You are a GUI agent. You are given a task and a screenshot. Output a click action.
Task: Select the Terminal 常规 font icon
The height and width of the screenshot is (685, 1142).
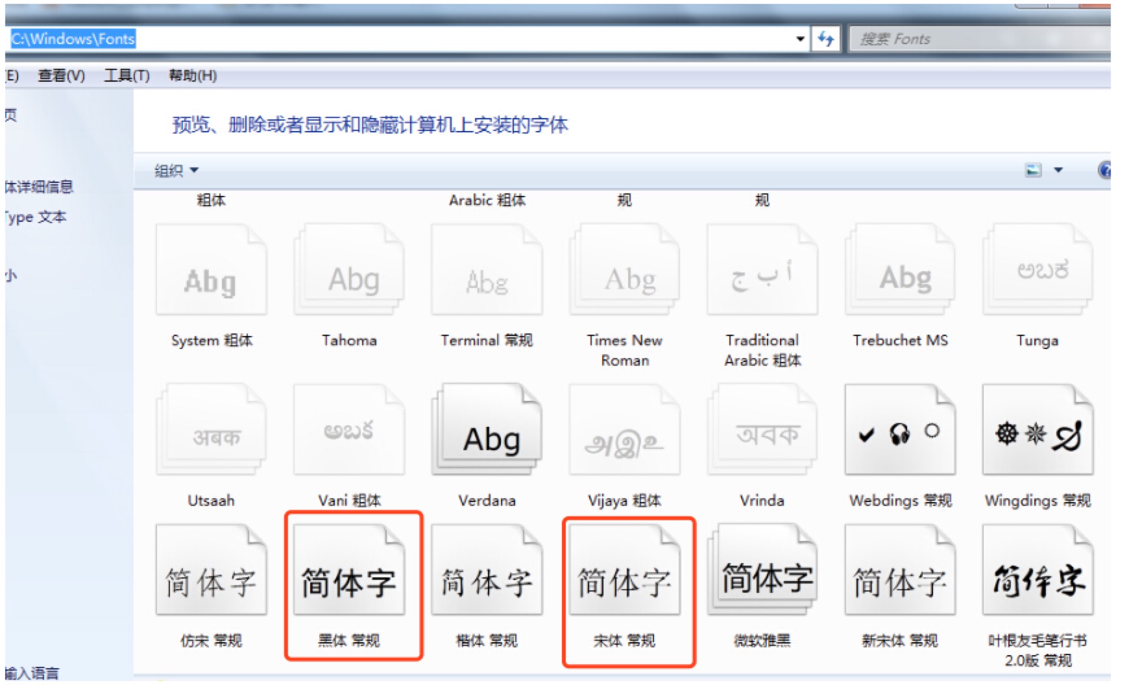pyautogui.click(x=487, y=269)
